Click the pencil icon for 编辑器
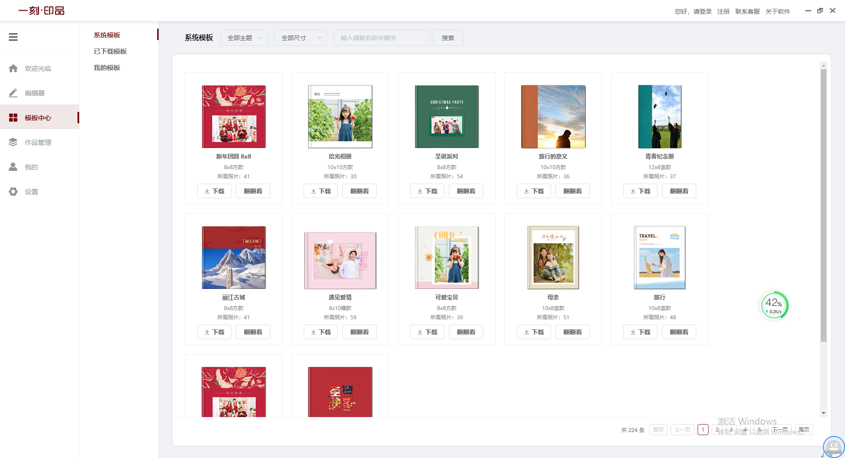Viewport: 845px width, 458px height. [13, 93]
